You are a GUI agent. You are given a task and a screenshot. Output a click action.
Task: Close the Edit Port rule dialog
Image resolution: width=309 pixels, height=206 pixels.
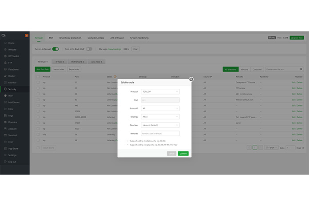pyautogui.click(x=191, y=79)
